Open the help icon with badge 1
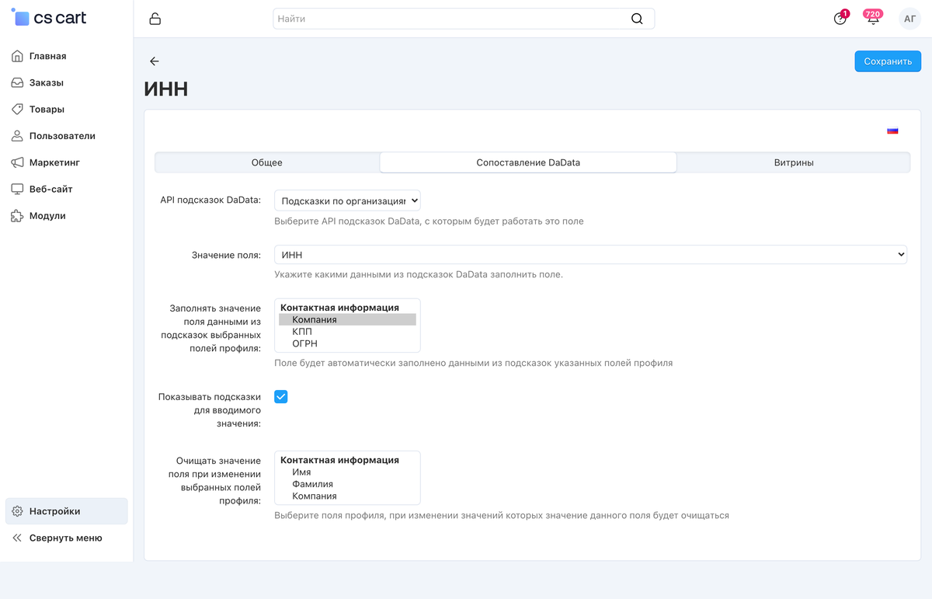The width and height of the screenshot is (932, 599). point(840,19)
